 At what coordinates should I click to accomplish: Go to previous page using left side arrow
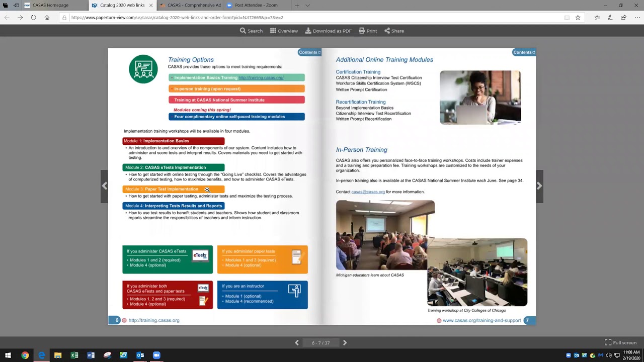pyautogui.click(x=104, y=186)
